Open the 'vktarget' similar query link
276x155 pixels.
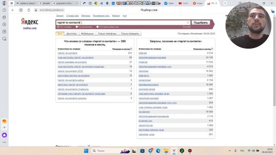143,53
